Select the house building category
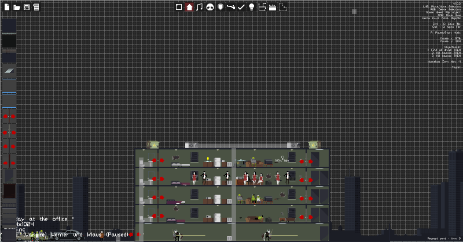The width and height of the screenshot is (463, 242). click(189, 7)
